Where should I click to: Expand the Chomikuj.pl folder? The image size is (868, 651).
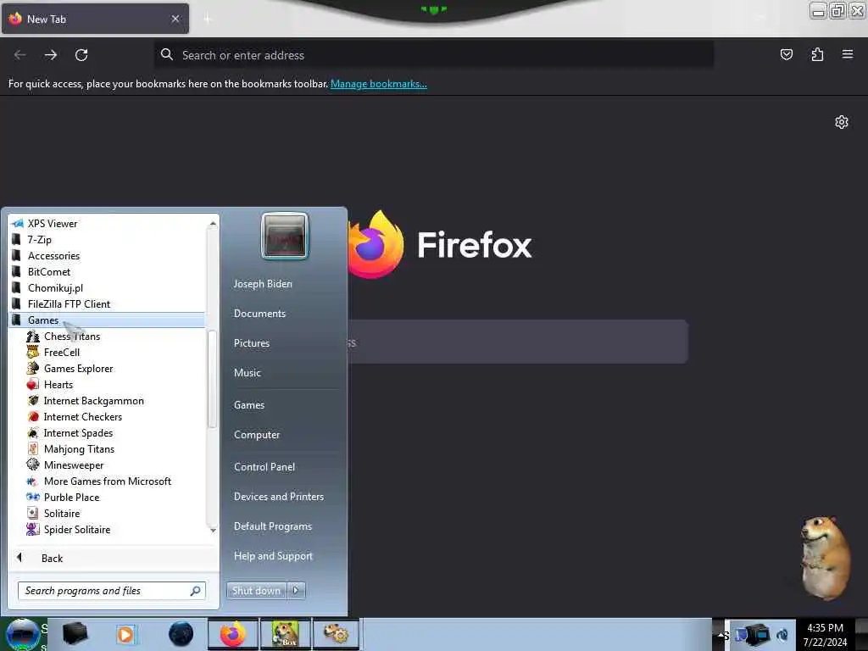tap(55, 287)
